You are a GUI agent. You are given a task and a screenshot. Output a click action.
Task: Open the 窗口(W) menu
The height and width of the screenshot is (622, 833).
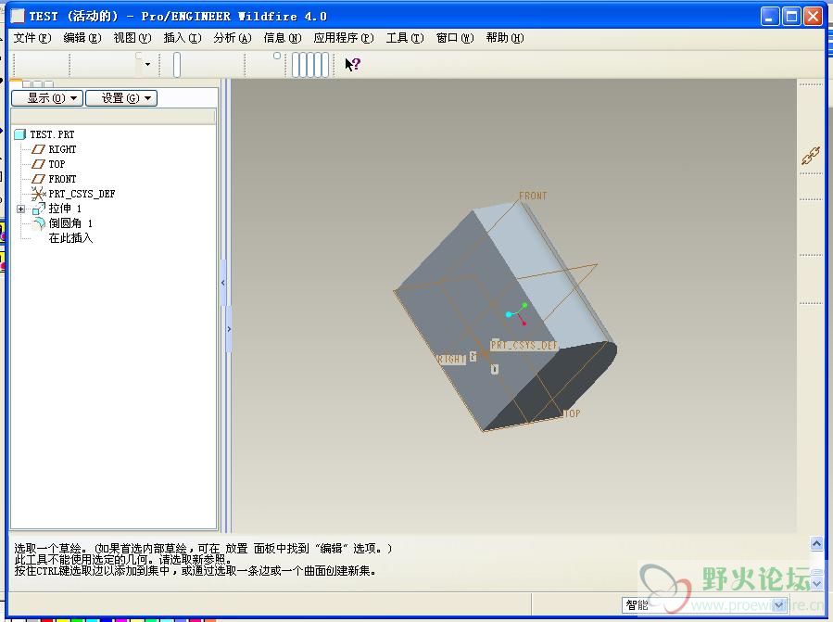click(x=455, y=38)
